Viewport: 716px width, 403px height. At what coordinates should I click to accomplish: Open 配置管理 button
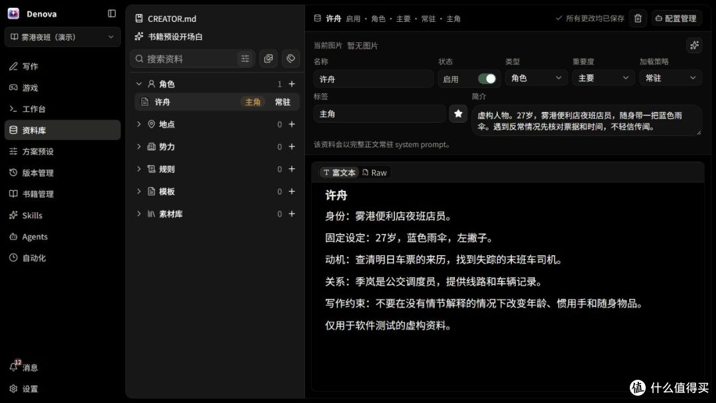click(x=676, y=19)
